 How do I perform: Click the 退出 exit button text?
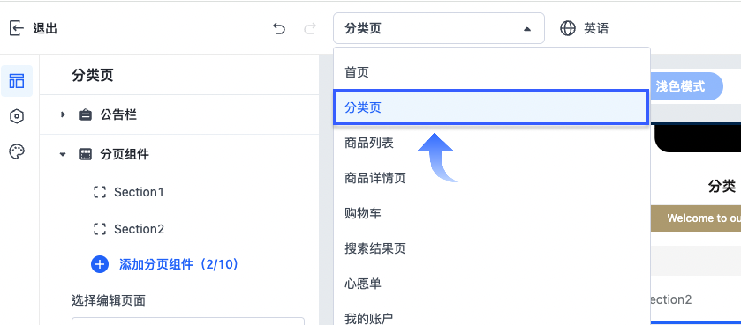(x=45, y=28)
